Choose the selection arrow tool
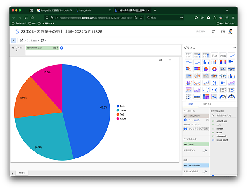Viewport: 247px width, 189px height. pos(14,40)
